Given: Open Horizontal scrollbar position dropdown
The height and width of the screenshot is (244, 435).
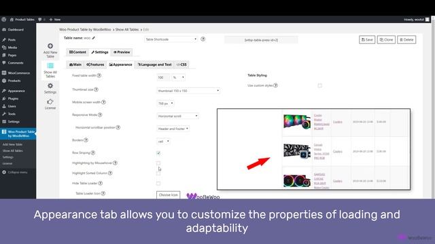Looking at the screenshot, I should [x=173, y=129].
